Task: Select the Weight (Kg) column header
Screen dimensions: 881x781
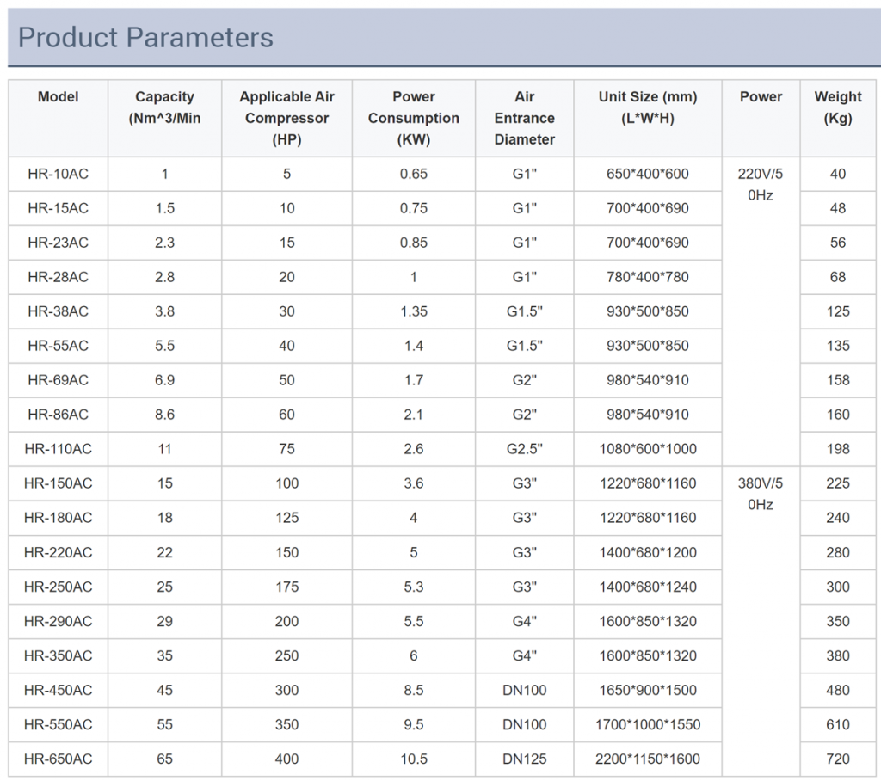Action: (x=837, y=108)
